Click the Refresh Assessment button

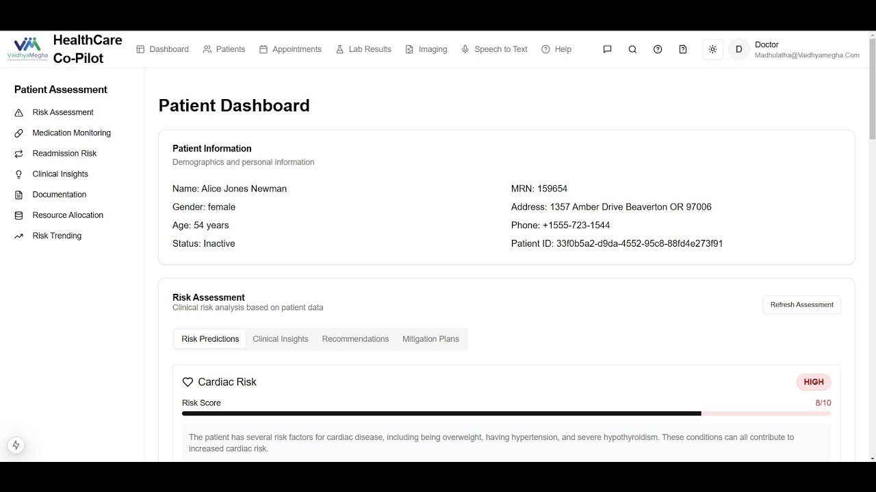click(802, 305)
